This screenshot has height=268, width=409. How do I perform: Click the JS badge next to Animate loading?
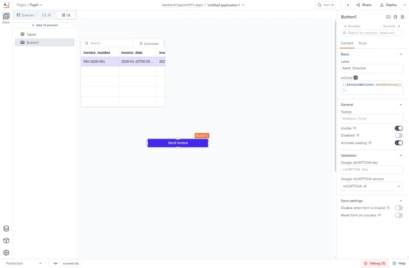370,143
